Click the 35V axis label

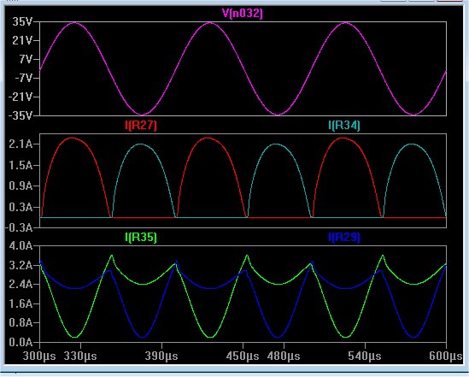pos(22,22)
